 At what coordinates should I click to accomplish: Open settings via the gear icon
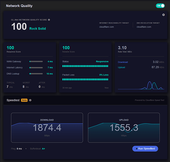click(x=164, y=15)
